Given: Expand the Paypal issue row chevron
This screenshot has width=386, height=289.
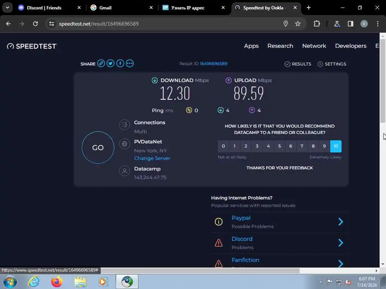Looking at the screenshot, I should 341,222.
